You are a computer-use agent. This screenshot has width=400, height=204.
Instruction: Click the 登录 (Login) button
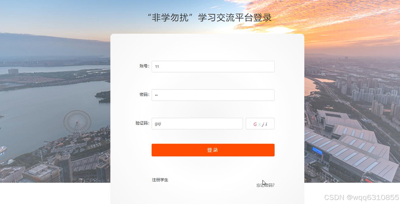[x=213, y=150]
